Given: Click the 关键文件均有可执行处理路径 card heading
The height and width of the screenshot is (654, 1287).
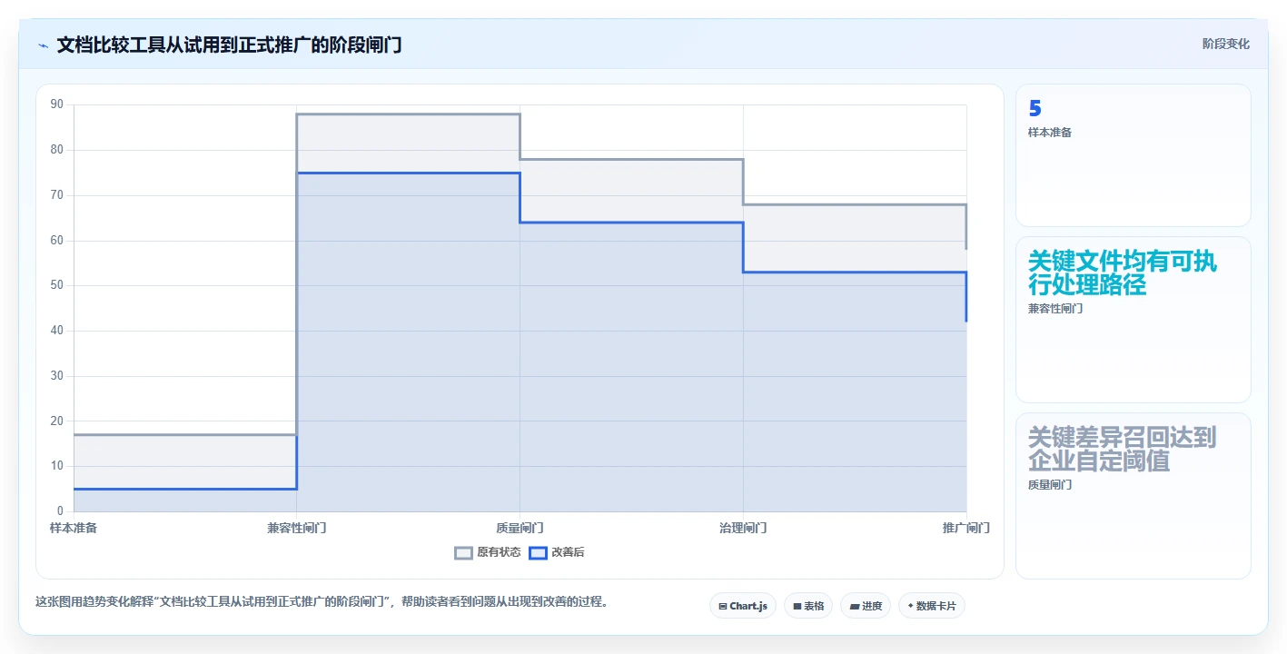Looking at the screenshot, I should click(1123, 273).
